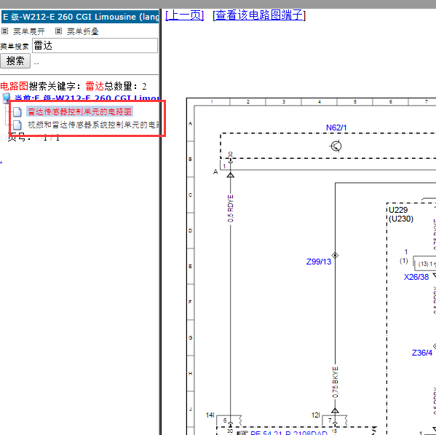Click the 电路图 red search heading text

(15, 86)
